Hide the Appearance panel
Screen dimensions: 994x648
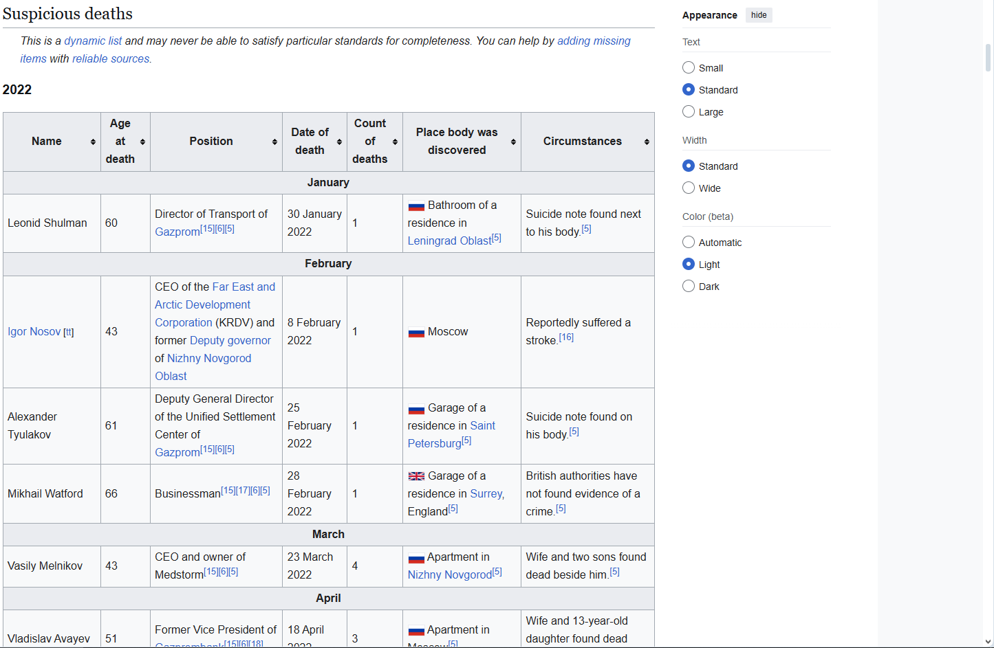[759, 15]
